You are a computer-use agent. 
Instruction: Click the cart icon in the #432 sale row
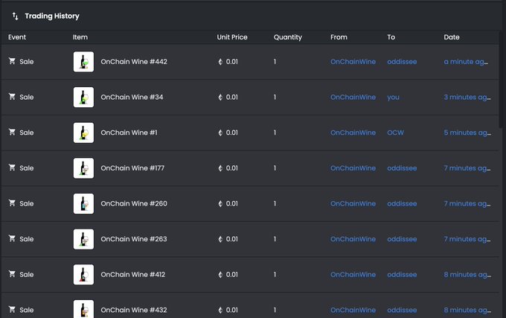point(12,310)
